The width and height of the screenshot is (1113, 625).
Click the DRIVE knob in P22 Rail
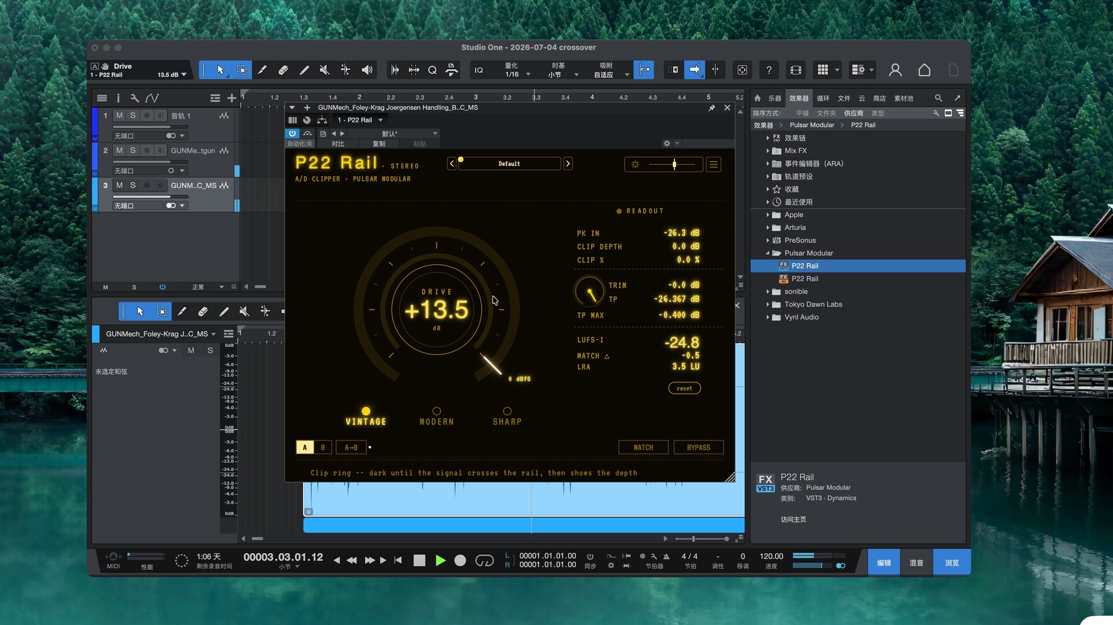tap(437, 310)
